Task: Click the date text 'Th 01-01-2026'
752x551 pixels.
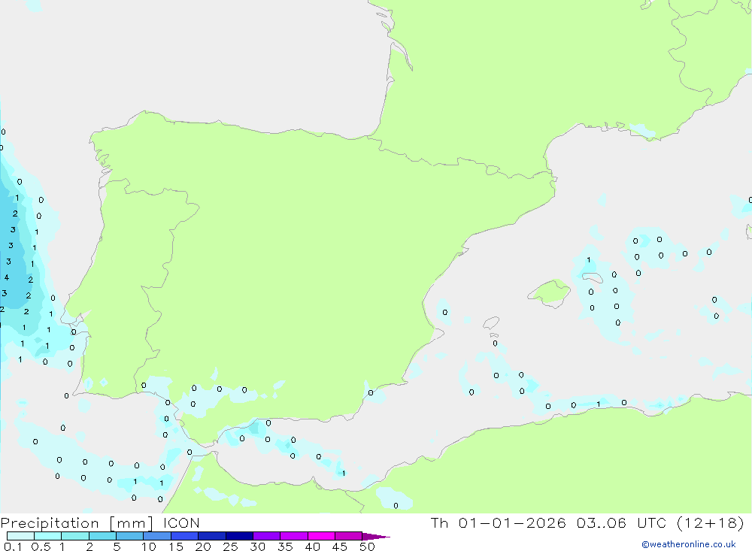Action: 499,522
